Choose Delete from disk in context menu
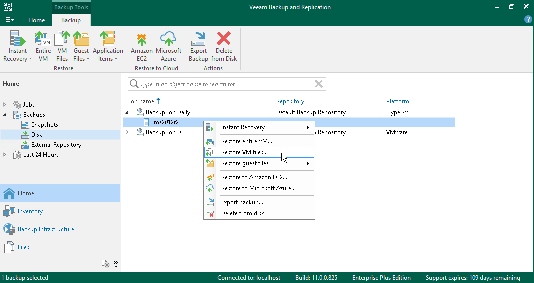 coord(259,213)
